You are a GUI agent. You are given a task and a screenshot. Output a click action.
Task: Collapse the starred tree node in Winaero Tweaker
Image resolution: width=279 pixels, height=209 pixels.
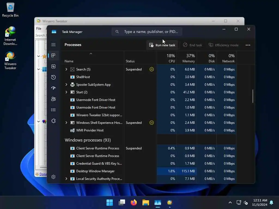(x=38, y=56)
